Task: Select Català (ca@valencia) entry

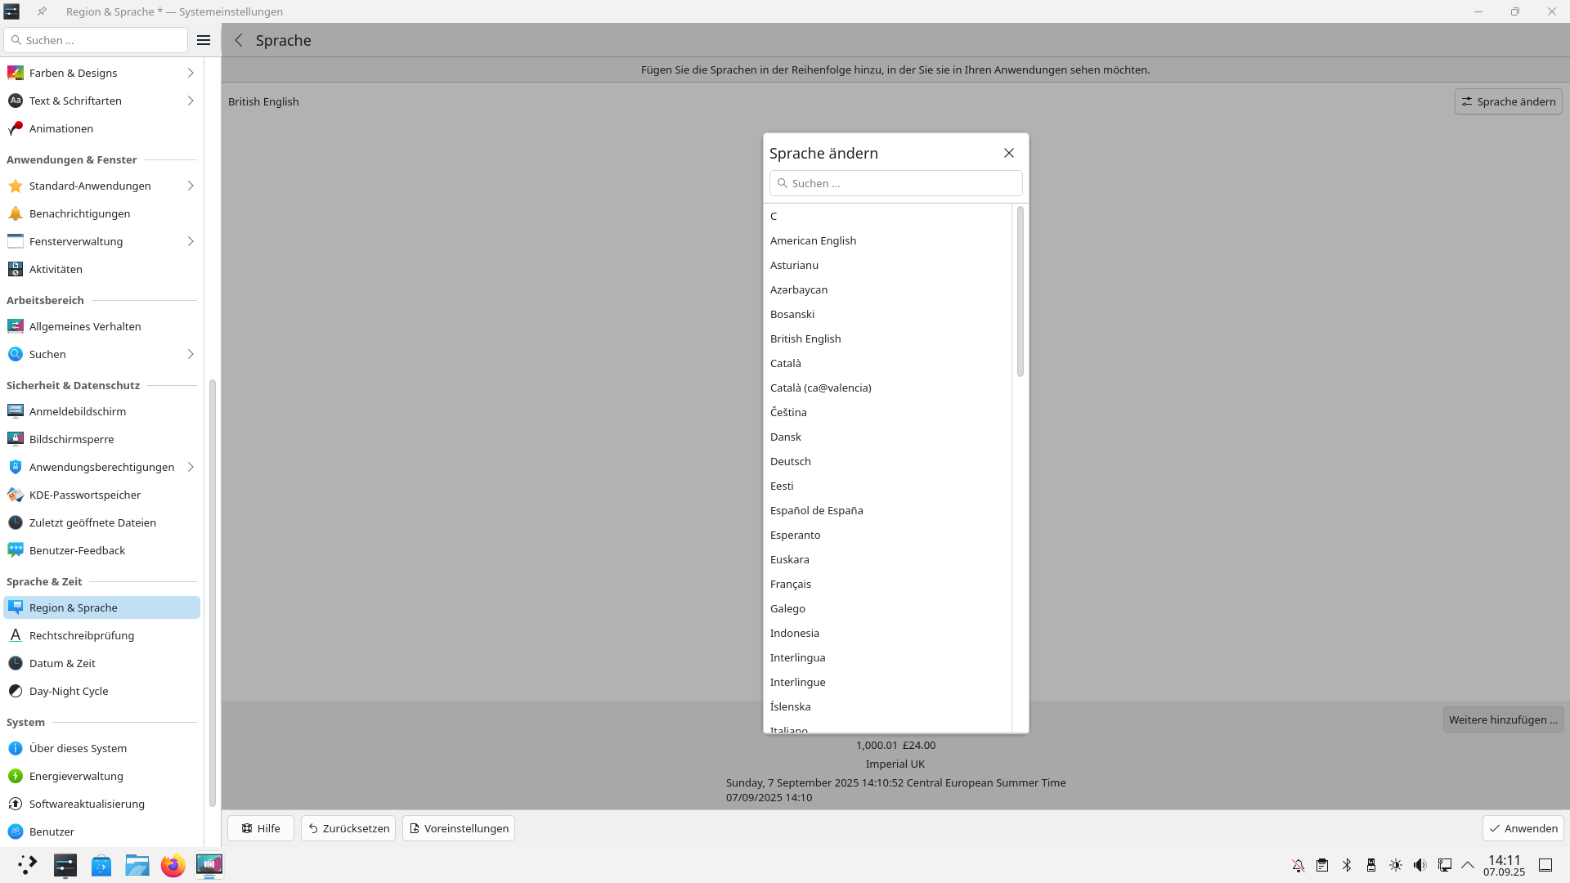Action: tap(887, 388)
